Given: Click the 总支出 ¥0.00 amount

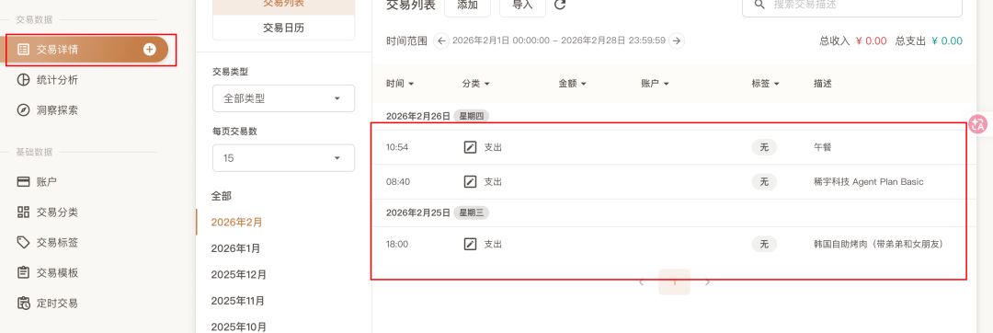Looking at the screenshot, I should (947, 41).
